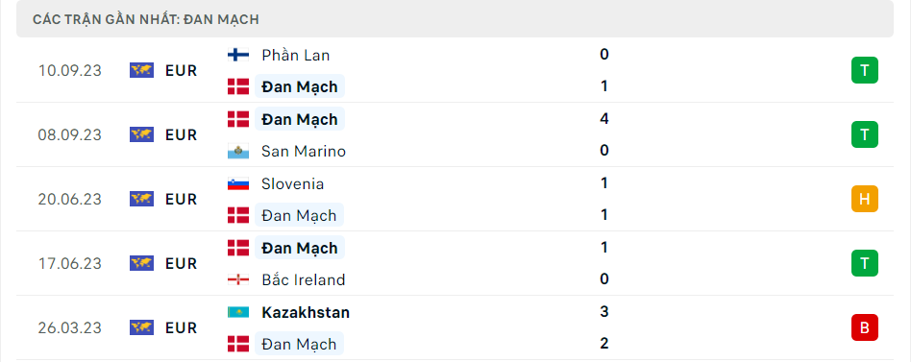This screenshot has height=362, width=911.
Task: Click the Northern Ireland flag icon
Action: [238, 280]
